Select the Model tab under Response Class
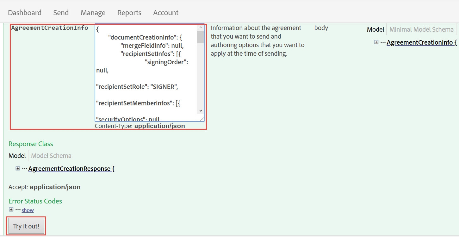Viewport: 459px width, 237px height. click(17, 155)
